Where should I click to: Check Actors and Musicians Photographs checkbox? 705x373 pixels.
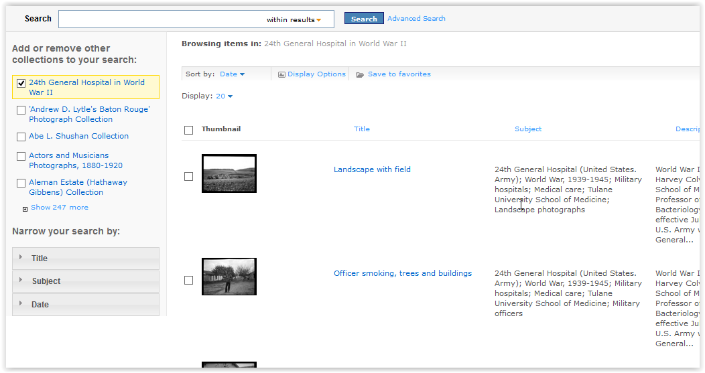(21, 157)
